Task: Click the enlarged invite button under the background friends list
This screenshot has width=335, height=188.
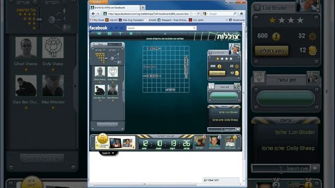Action: 42,159
